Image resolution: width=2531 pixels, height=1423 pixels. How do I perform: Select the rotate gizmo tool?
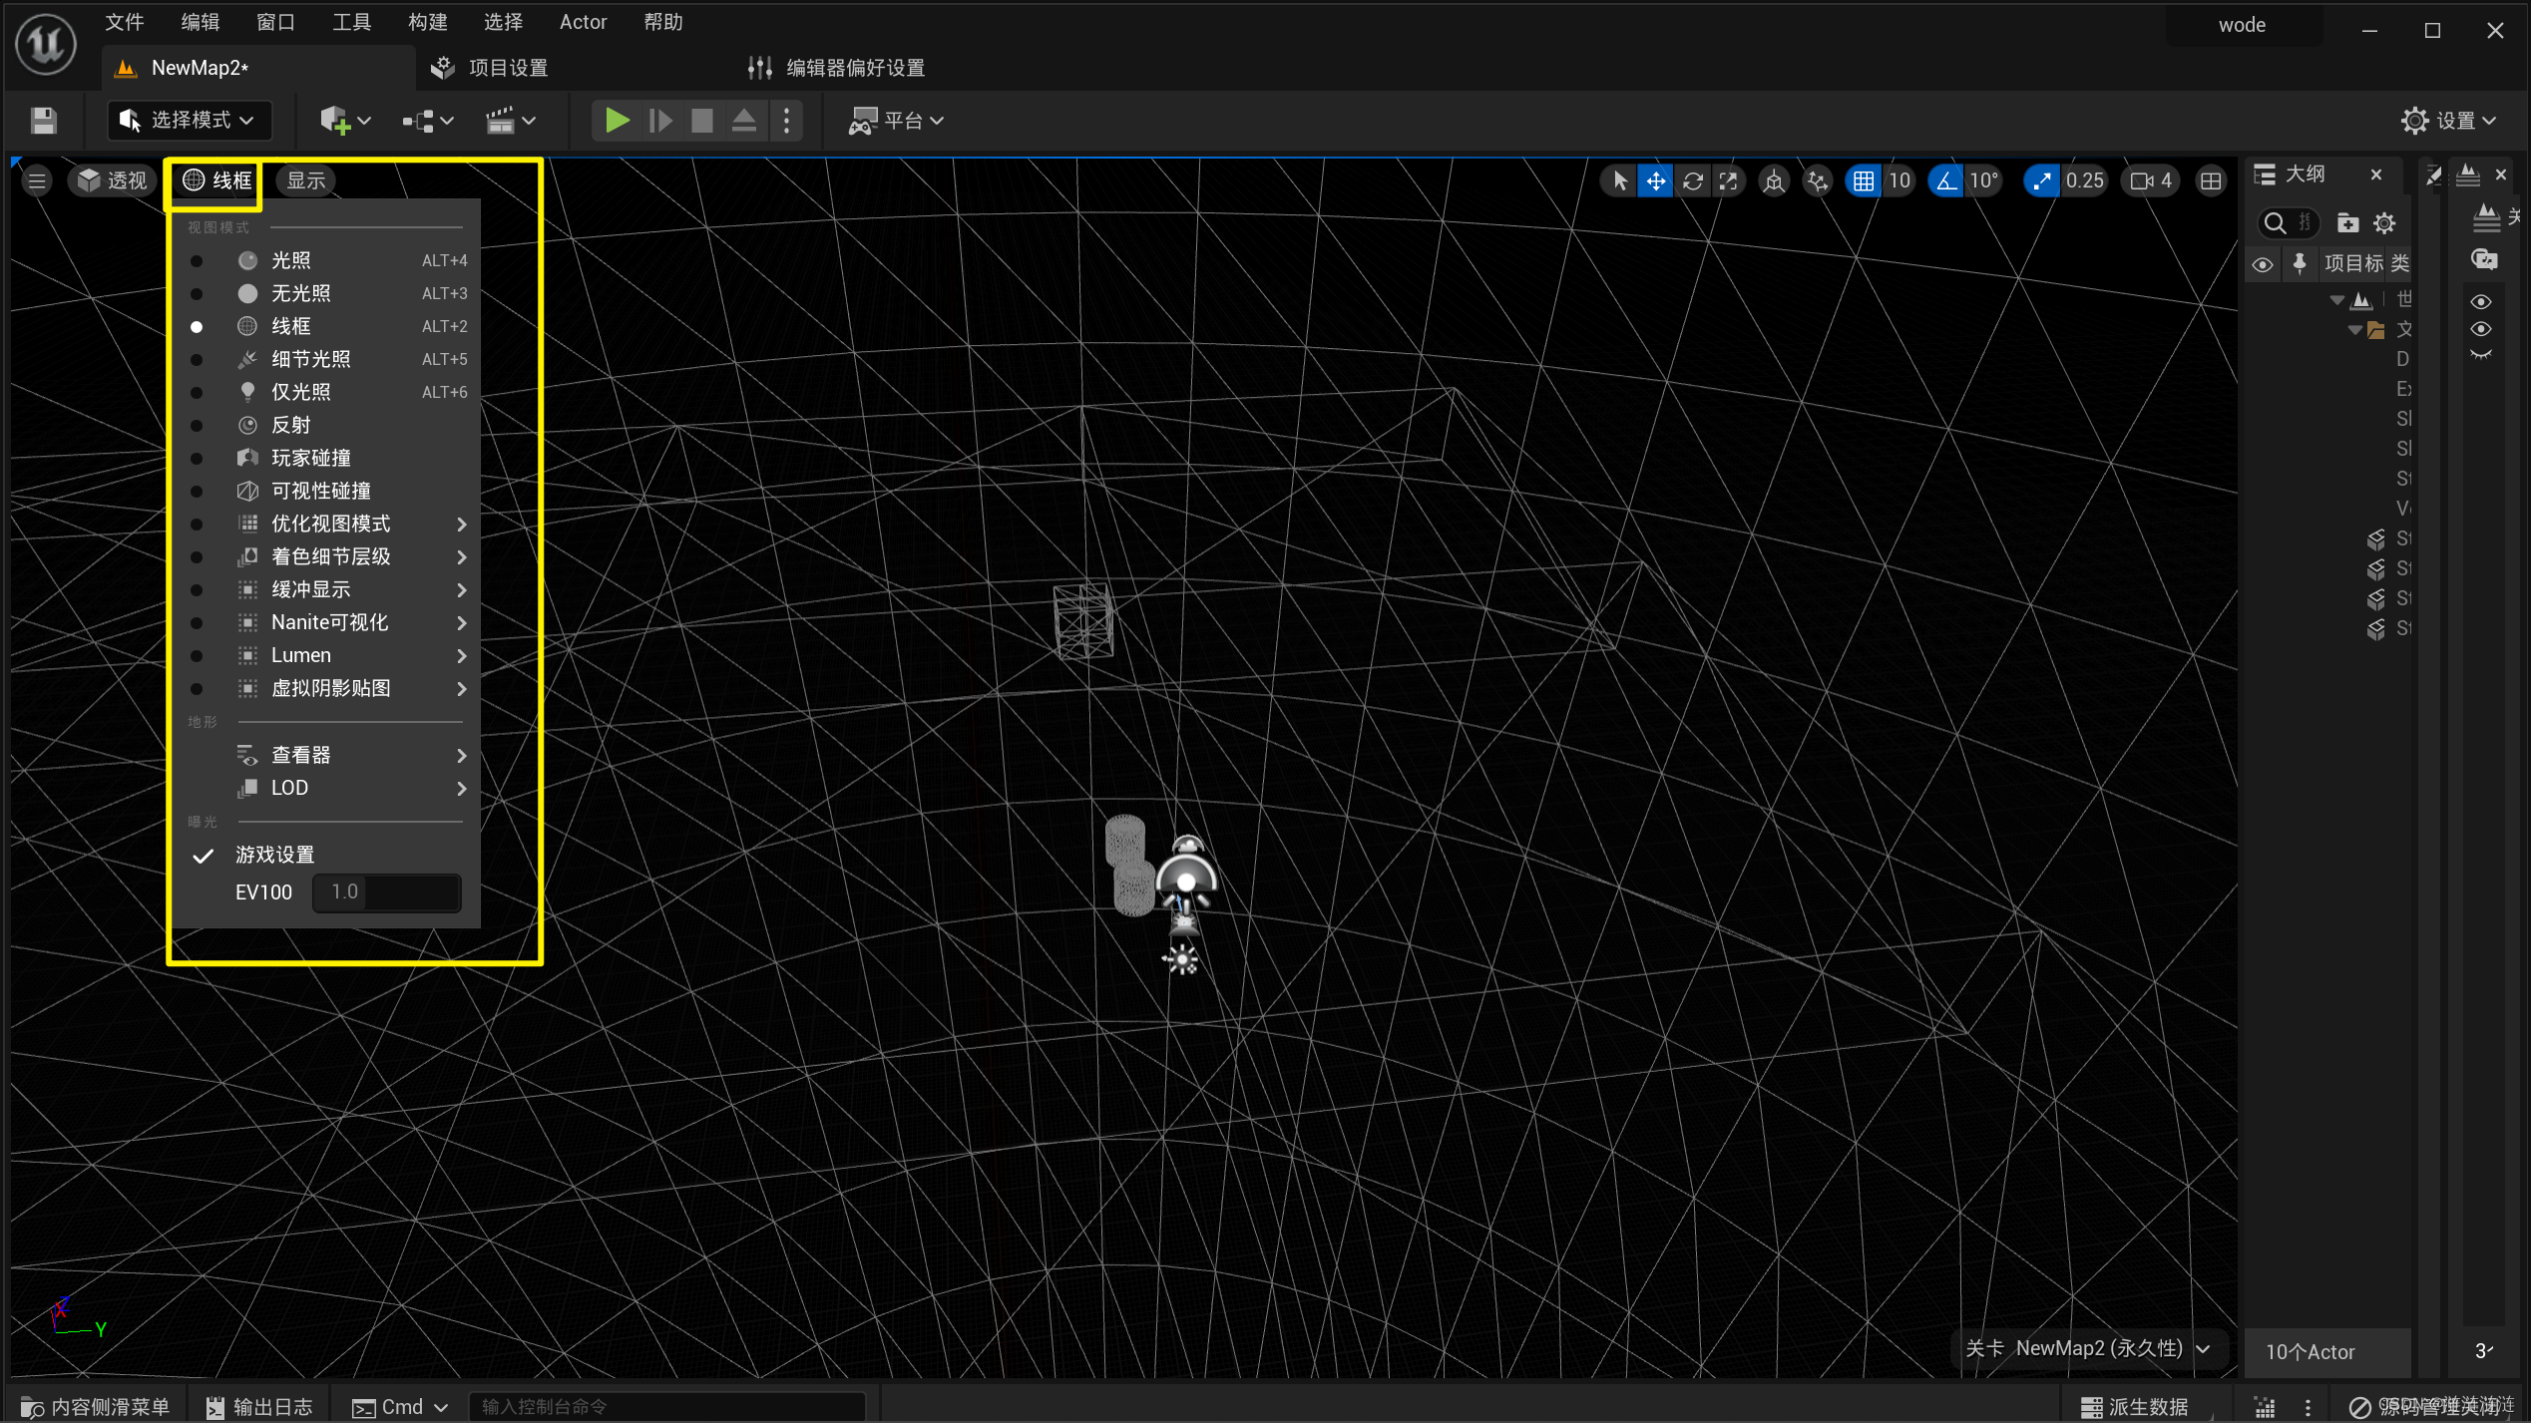pyautogui.click(x=1692, y=180)
